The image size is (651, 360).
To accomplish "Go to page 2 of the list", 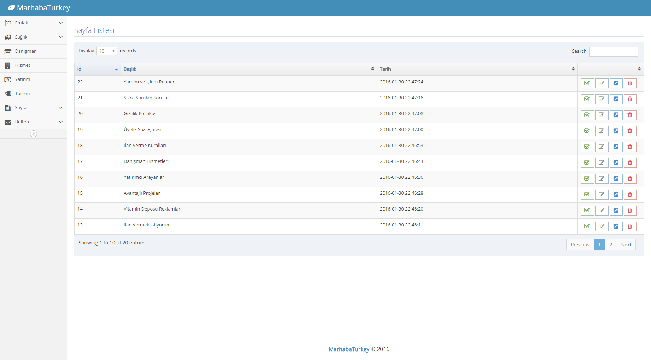I will coord(611,244).
